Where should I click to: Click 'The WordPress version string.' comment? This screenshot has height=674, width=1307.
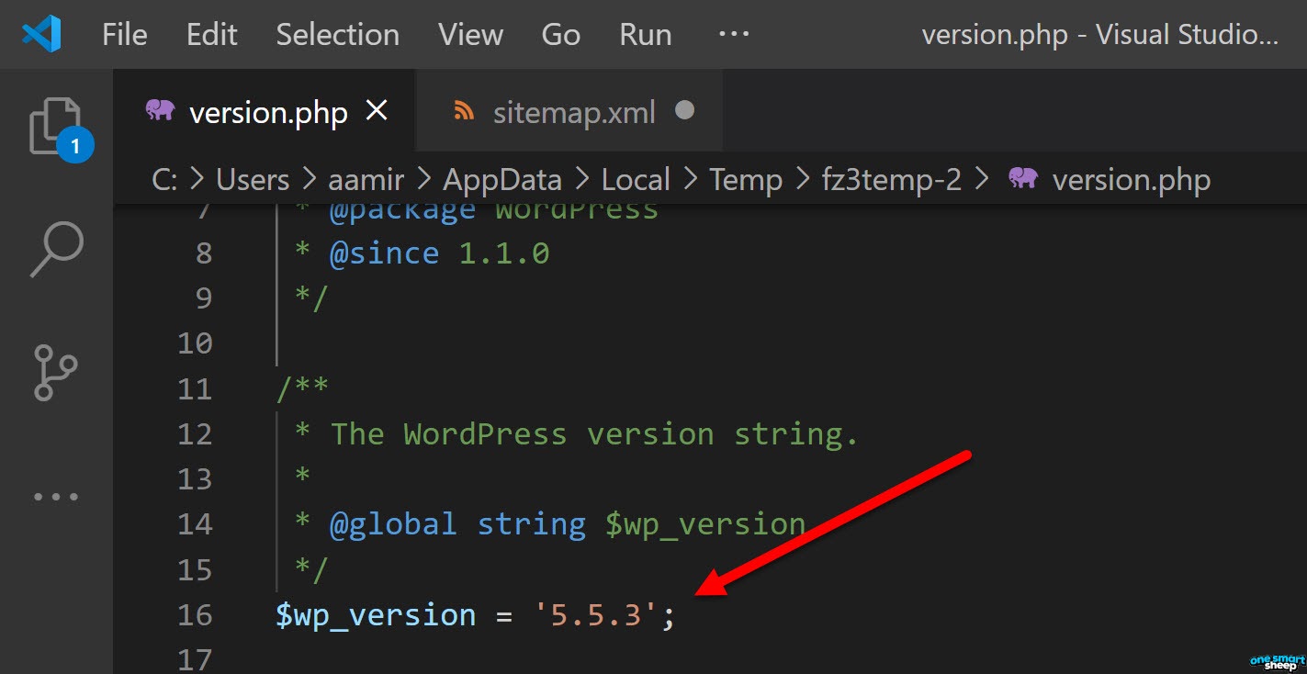coord(594,433)
